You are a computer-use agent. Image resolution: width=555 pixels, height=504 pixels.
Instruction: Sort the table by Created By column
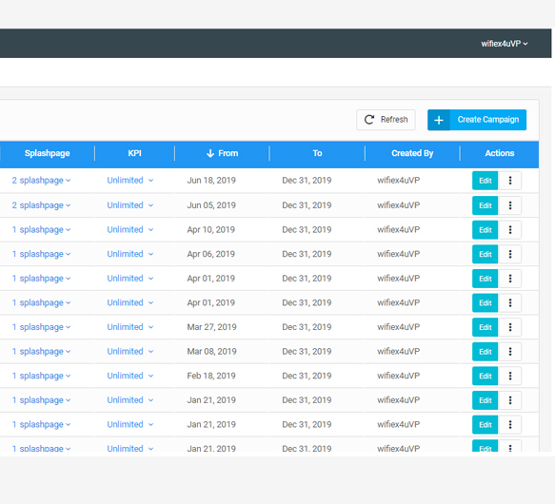[x=412, y=153]
